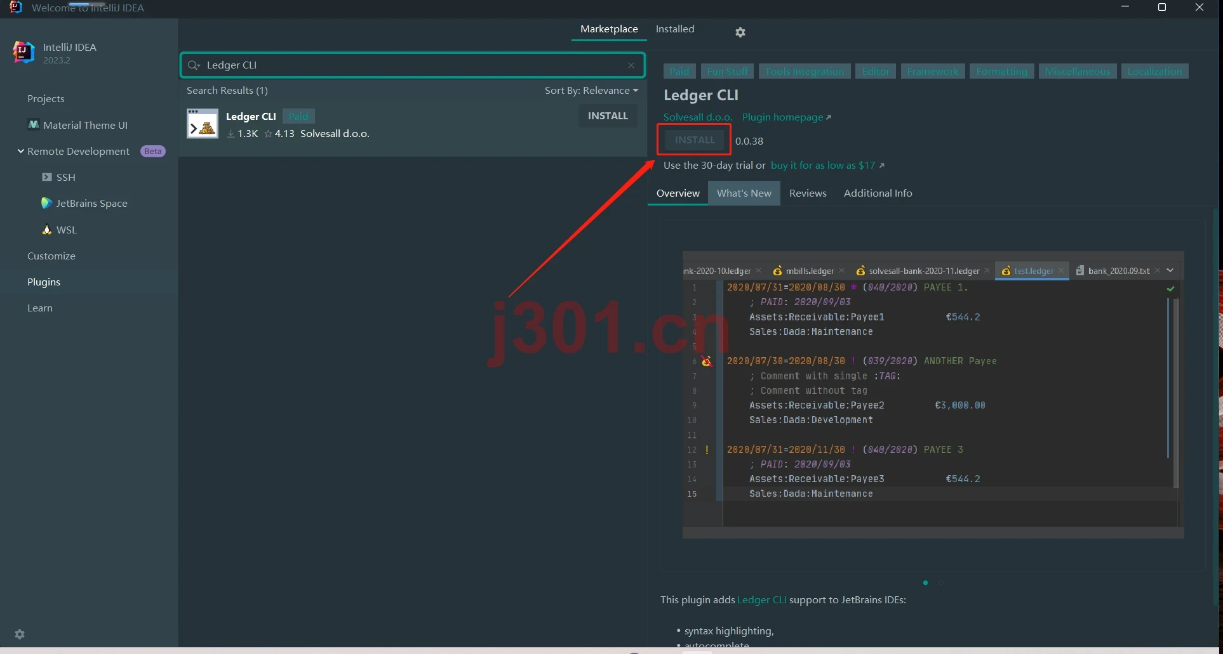Open the Plugin homepage link
Image resolution: width=1223 pixels, height=654 pixels.
787,117
